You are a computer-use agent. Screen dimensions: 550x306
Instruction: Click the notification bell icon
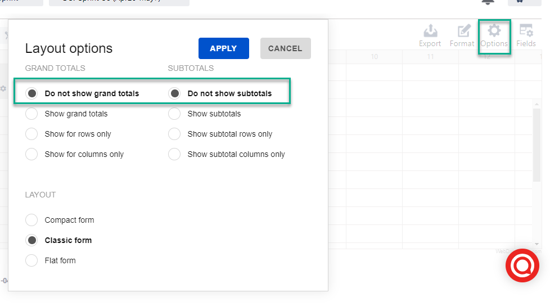click(488, 2)
